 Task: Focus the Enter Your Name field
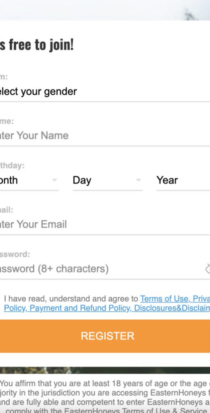[105, 136]
